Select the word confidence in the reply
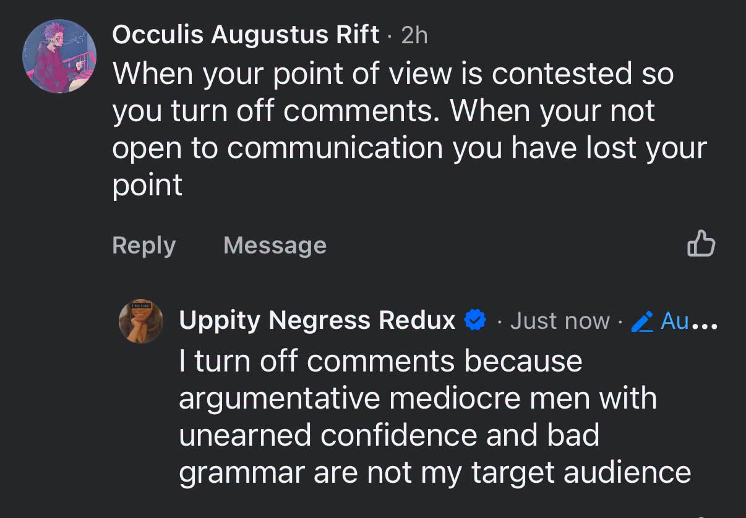The height and width of the screenshot is (518, 746). (399, 436)
